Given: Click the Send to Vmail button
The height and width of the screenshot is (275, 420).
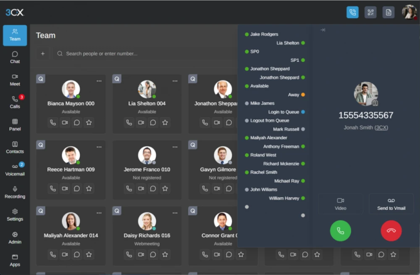Looking at the screenshot, I should tap(391, 204).
